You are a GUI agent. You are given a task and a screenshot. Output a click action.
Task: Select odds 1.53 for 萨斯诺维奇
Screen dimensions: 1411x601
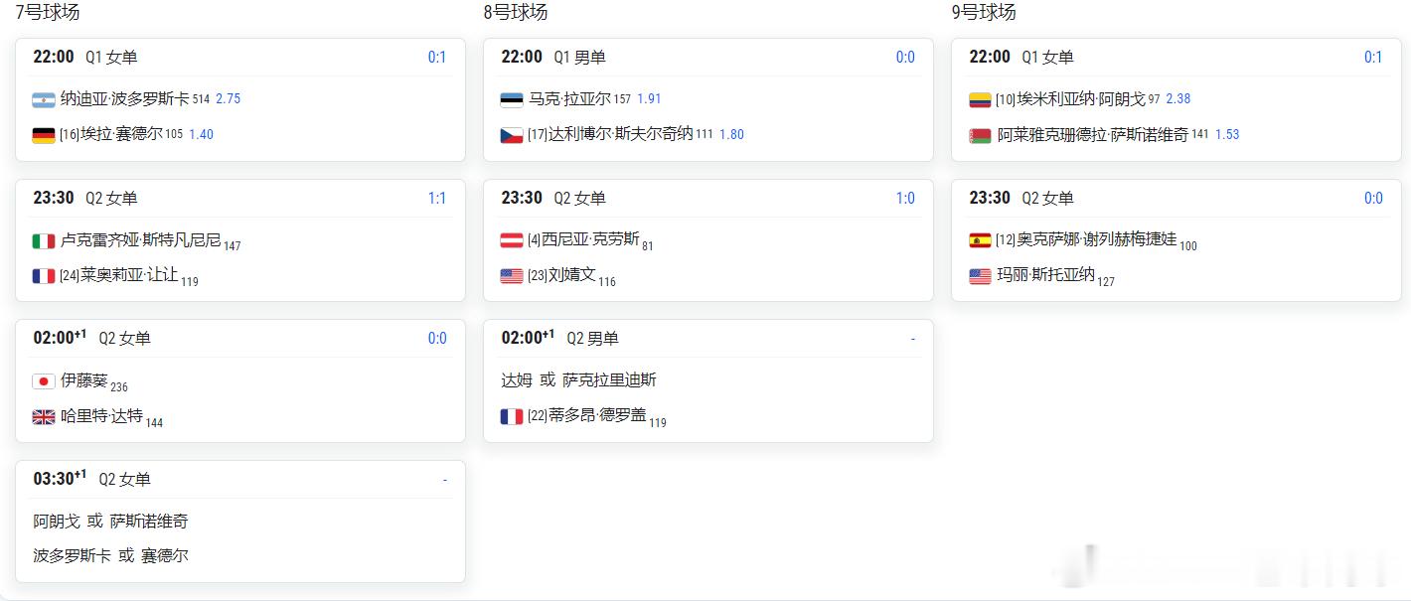(x=1227, y=134)
